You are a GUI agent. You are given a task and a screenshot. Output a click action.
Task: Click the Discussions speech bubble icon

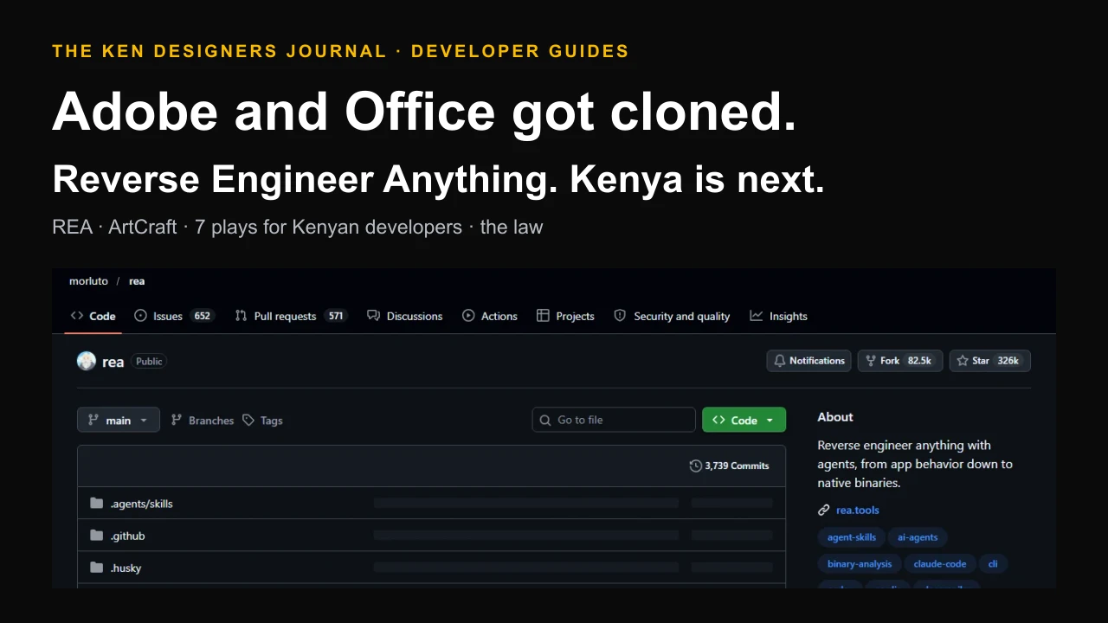[x=373, y=316]
